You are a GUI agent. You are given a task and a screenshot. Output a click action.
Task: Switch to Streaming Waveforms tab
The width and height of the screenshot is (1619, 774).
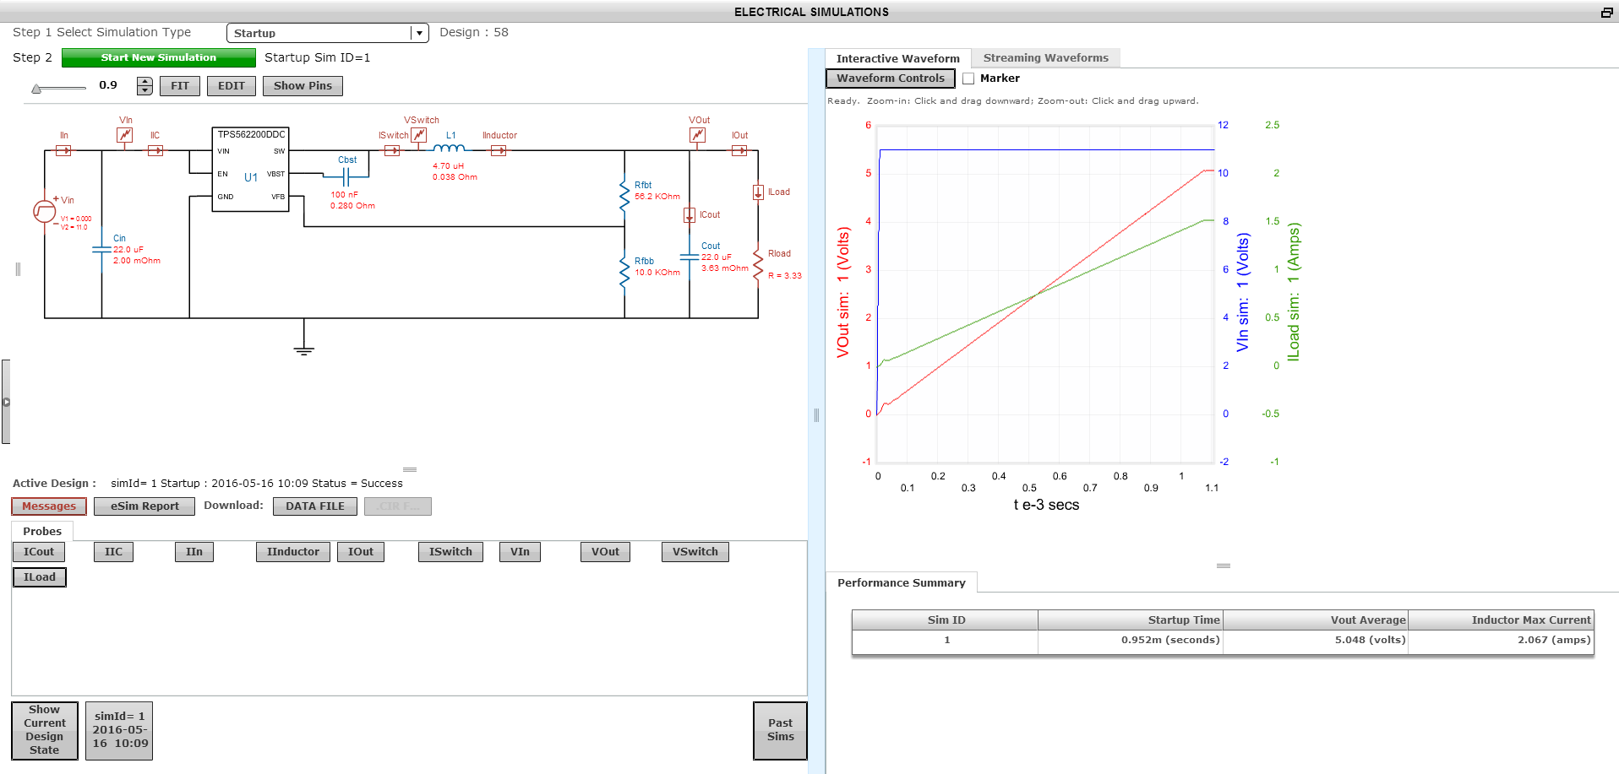click(1045, 57)
